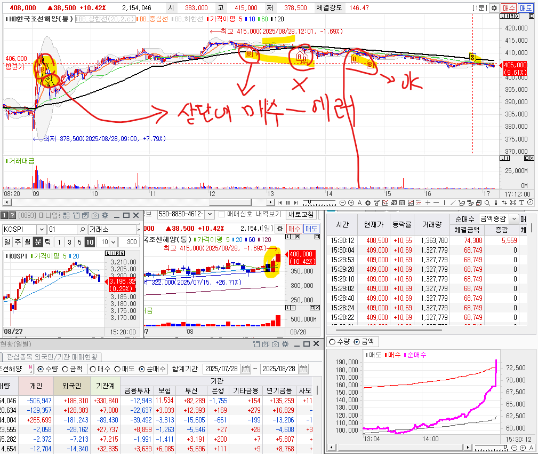This screenshot has height=454, width=538.
Task: Click the up-down arrows icon in toolbar
Action: click(x=504, y=203)
